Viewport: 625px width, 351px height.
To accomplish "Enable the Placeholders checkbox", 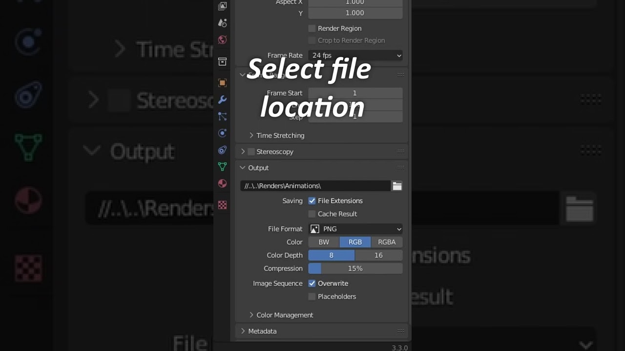I will (x=312, y=296).
